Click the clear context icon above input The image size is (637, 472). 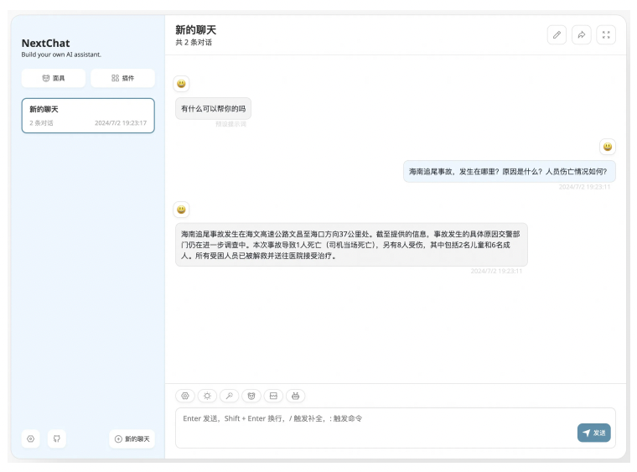pos(272,396)
